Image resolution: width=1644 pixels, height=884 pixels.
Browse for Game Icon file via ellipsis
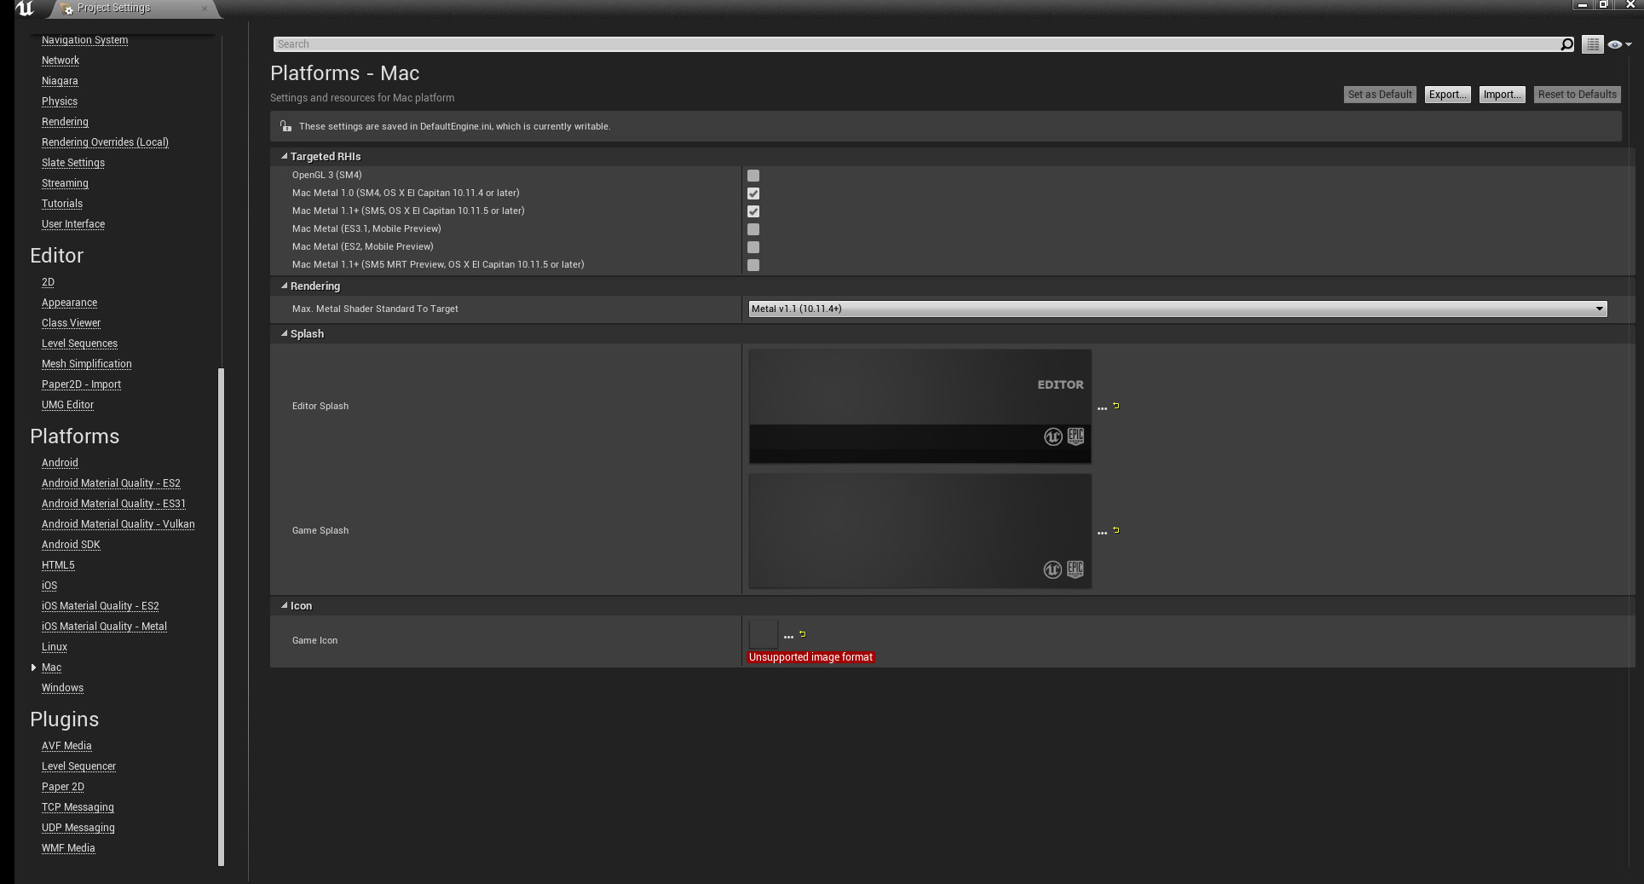pyautogui.click(x=788, y=636)
